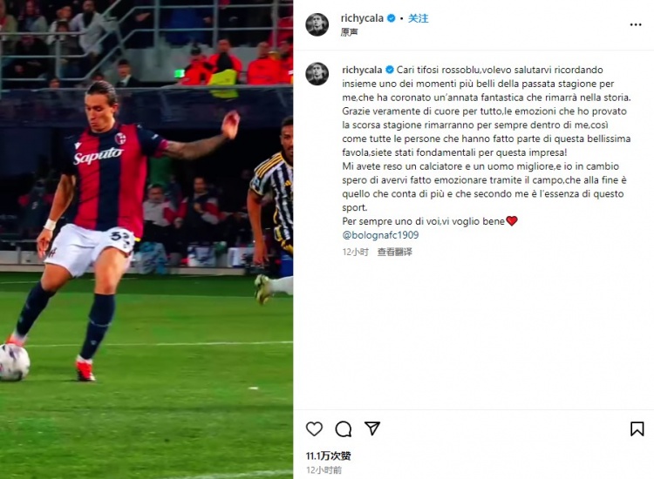The width and height of the screenshot is (654, 479).
Task: Open richycala profile picture in header
Action: tap(317, 24)
